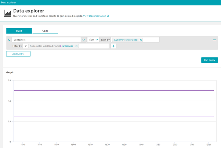
Task: Switch to the Build tab
Action: 19,31
